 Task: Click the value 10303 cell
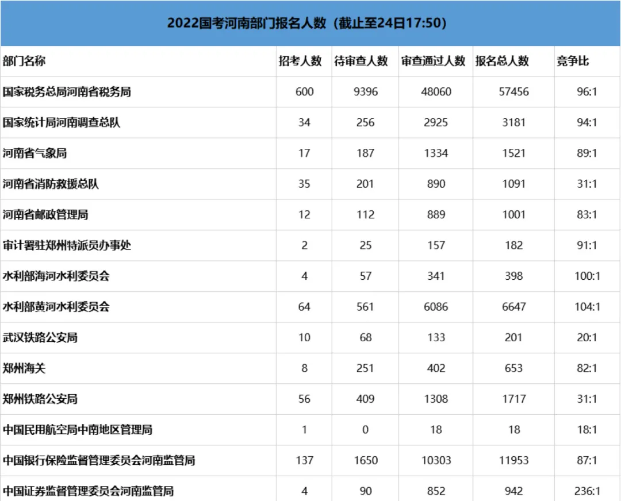(436, 460)
